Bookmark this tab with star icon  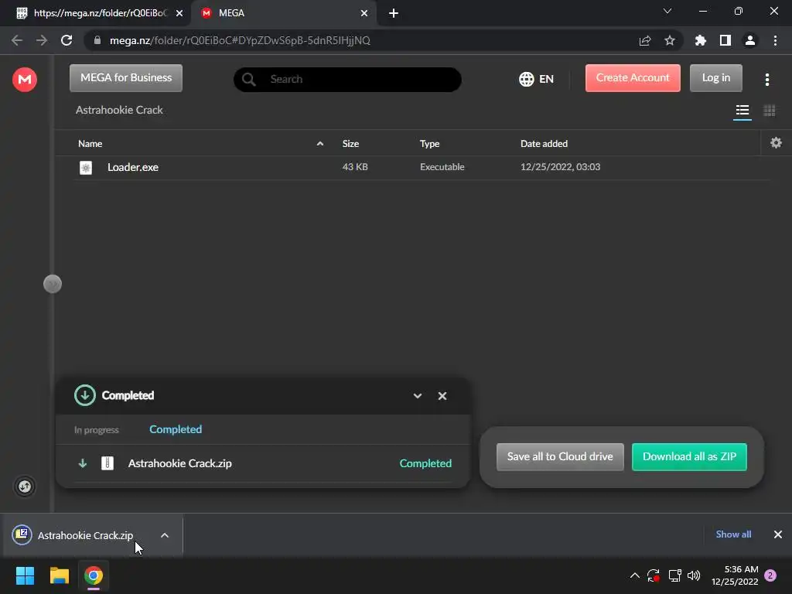670,40
